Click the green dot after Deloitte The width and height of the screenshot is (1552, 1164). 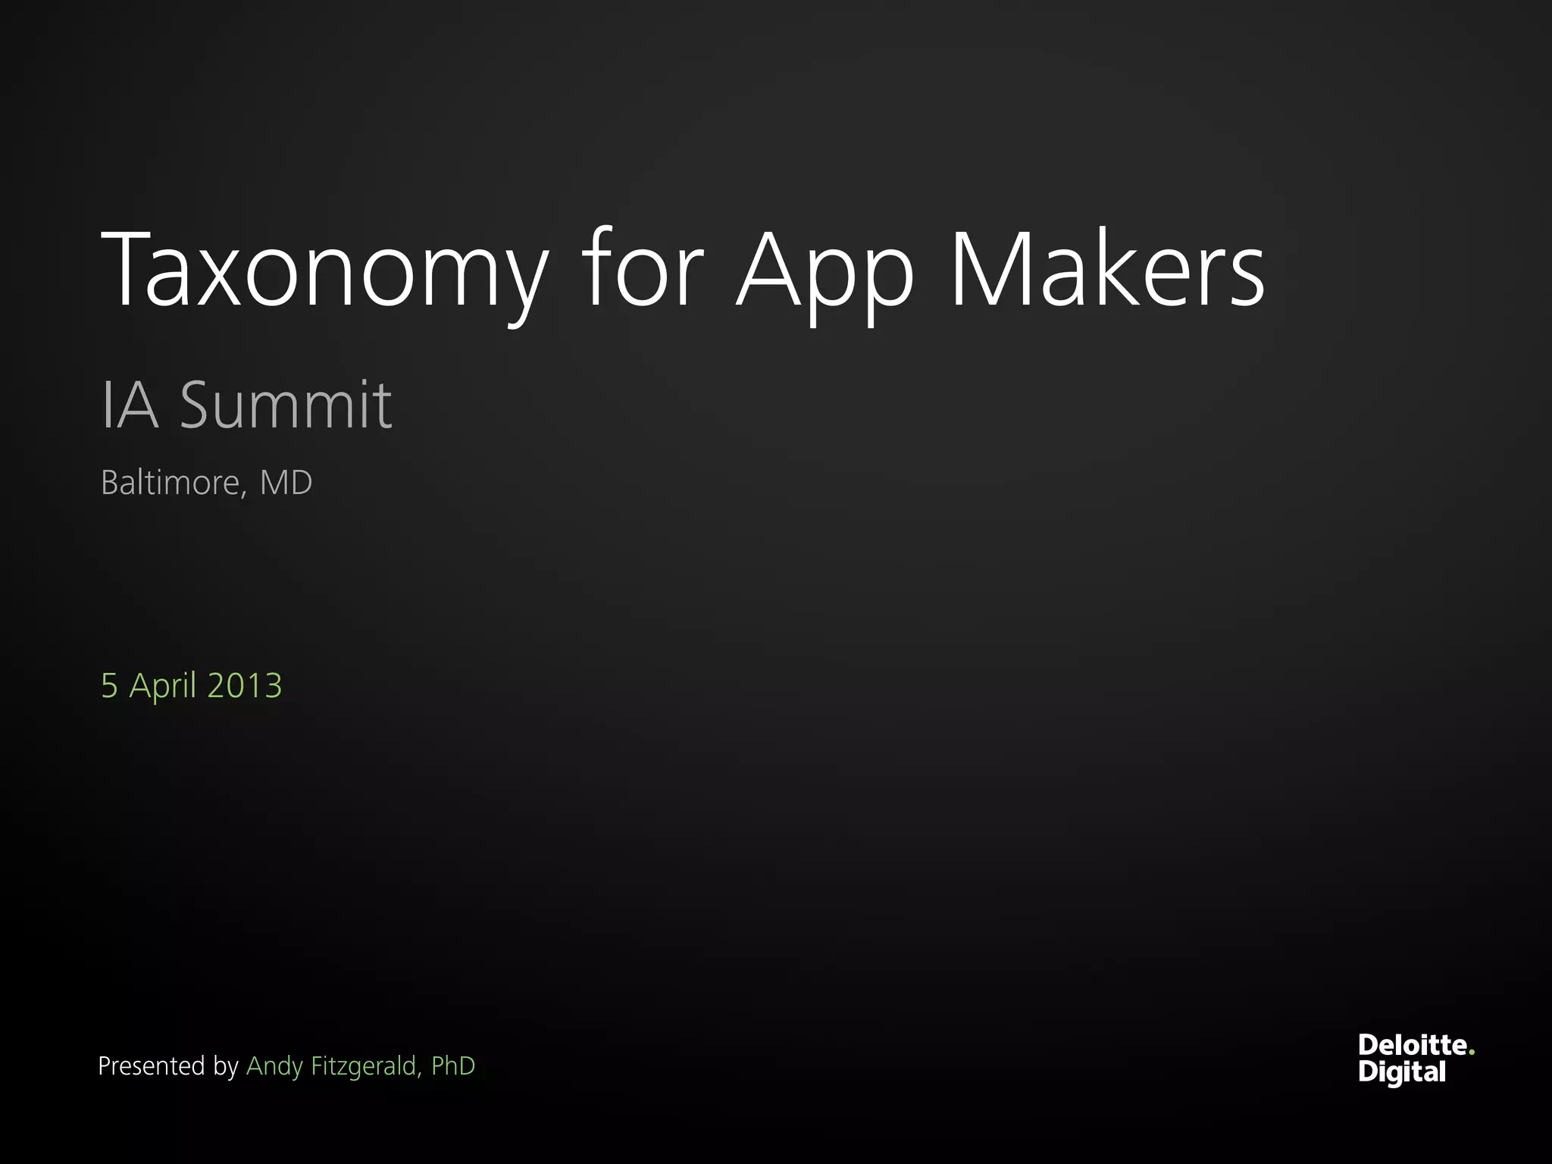pyautogui.click(x=1472, y=1052)
